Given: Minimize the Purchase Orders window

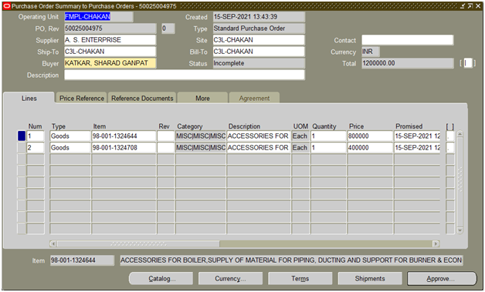Looking at the screenshot, I should pos(463,6).
